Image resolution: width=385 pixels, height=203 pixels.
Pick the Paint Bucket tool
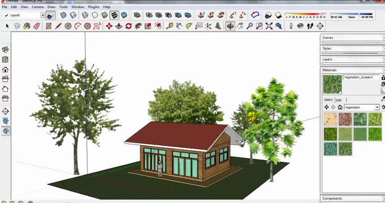(27, 26)
